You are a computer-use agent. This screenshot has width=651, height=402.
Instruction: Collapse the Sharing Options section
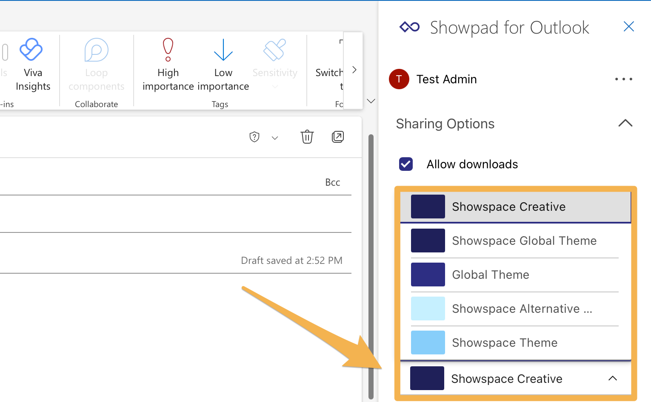(625, 123)
